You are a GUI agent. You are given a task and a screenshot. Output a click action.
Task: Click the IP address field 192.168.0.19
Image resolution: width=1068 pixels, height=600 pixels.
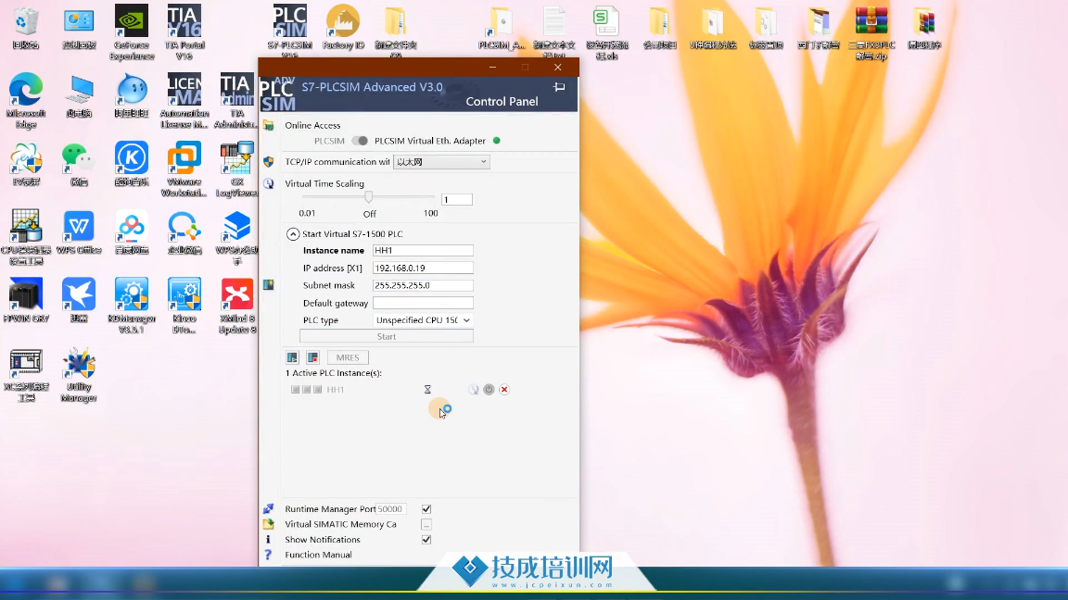[x=423, y=268]
